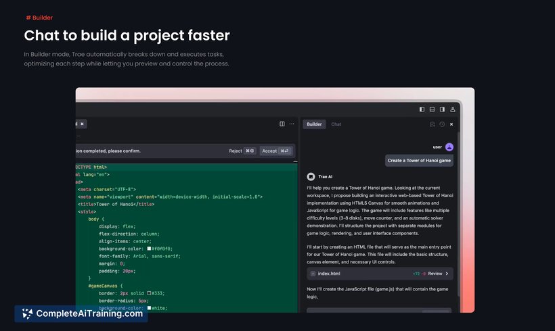The width and height of the screenshot is (555, 331).
Task: Click the 'meta name="viewport"' code line
Action: pyautogui.click(x=171, y=197)
